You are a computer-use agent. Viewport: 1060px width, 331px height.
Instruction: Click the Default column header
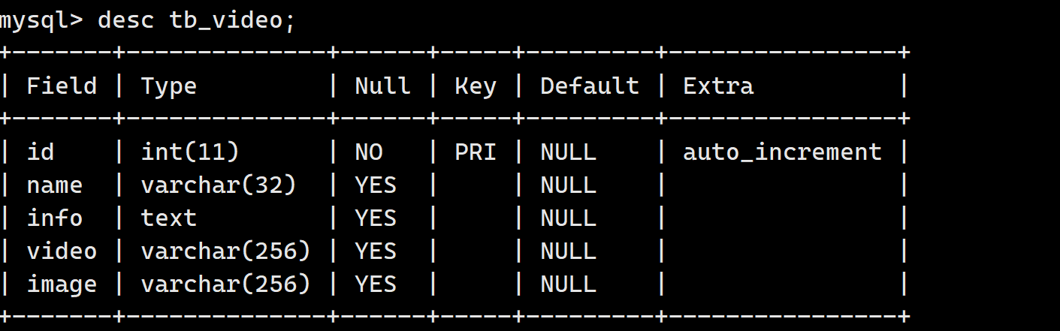(590, 86)
